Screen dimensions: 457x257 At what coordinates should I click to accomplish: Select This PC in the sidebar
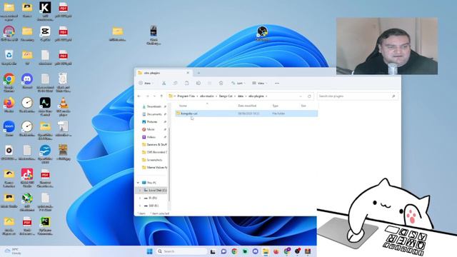point(151,183)
